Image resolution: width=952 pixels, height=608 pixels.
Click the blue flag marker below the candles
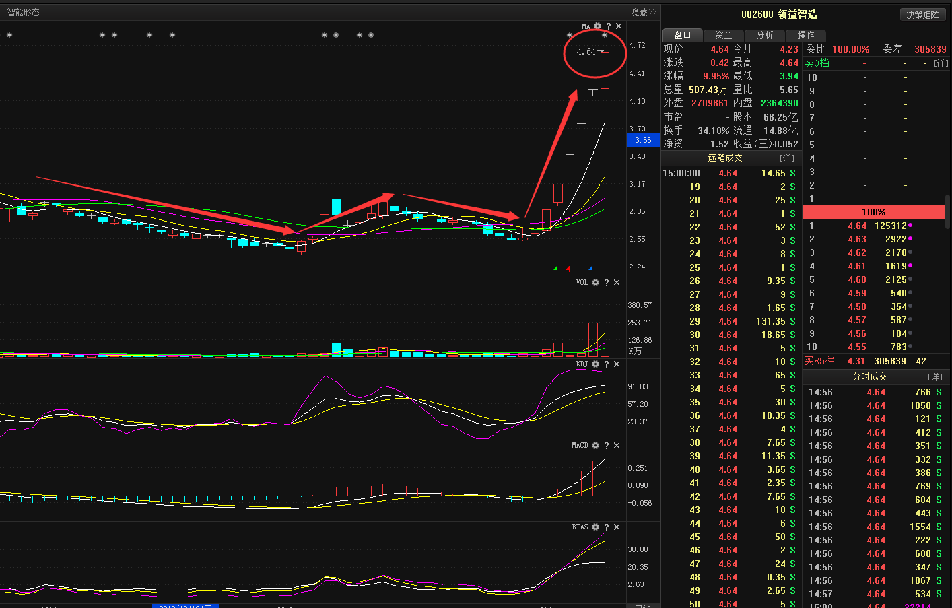click(590, 269)
